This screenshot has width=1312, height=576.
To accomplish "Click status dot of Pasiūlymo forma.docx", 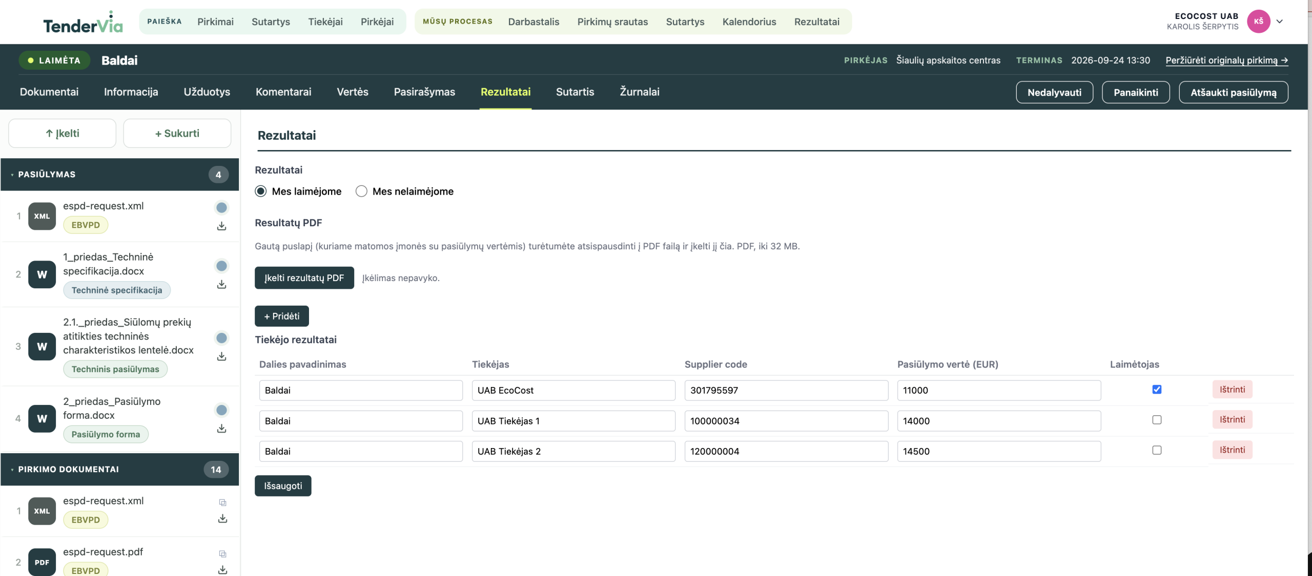I will [x=221, y=410].
